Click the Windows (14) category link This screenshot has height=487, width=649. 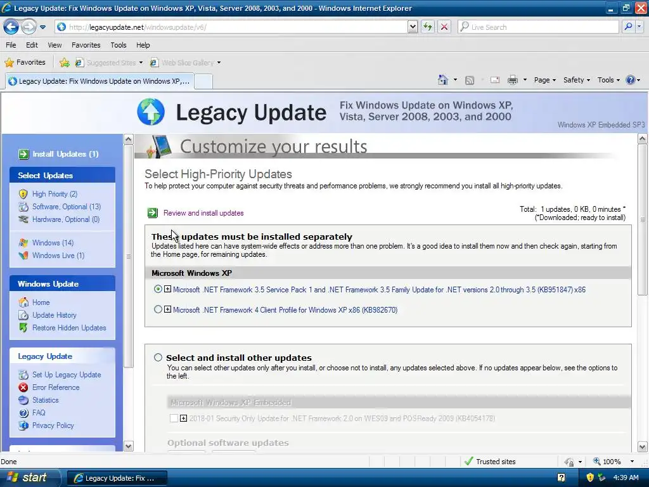pos(53,243)
